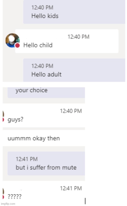
Task: Click the profile avatar beside "Hello child"
Action: [x=12, y=40]
